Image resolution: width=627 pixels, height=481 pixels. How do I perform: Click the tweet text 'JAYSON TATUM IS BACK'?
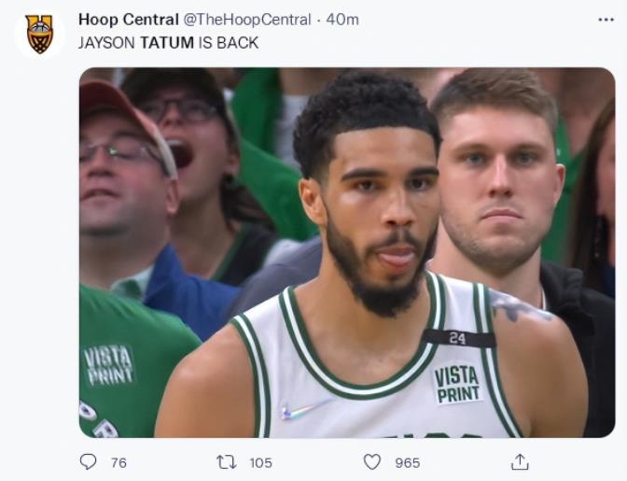pos(168,43)
